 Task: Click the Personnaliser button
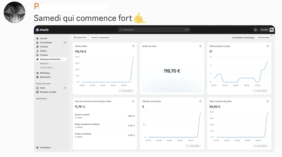click(264, 38)
